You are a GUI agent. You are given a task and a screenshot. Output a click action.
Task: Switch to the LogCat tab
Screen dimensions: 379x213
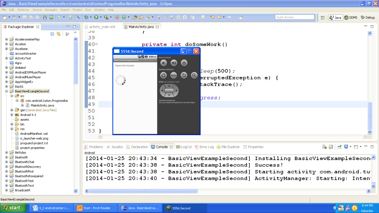tap(184, 147)
